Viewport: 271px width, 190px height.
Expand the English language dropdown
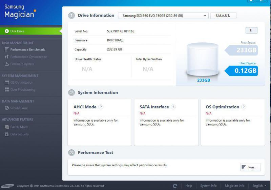click(x=259, y=186)
